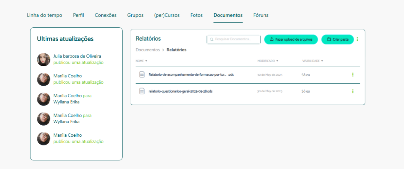404x169 pixels.
Task: Click the Relatorio-de-acompanhamento file icon
Action: 142,75
